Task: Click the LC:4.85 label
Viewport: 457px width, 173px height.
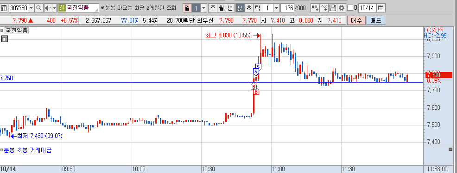Action: 433,30
